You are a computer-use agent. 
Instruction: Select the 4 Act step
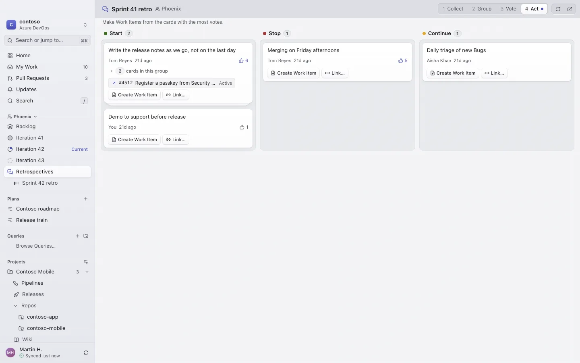[x=534, y=9]
